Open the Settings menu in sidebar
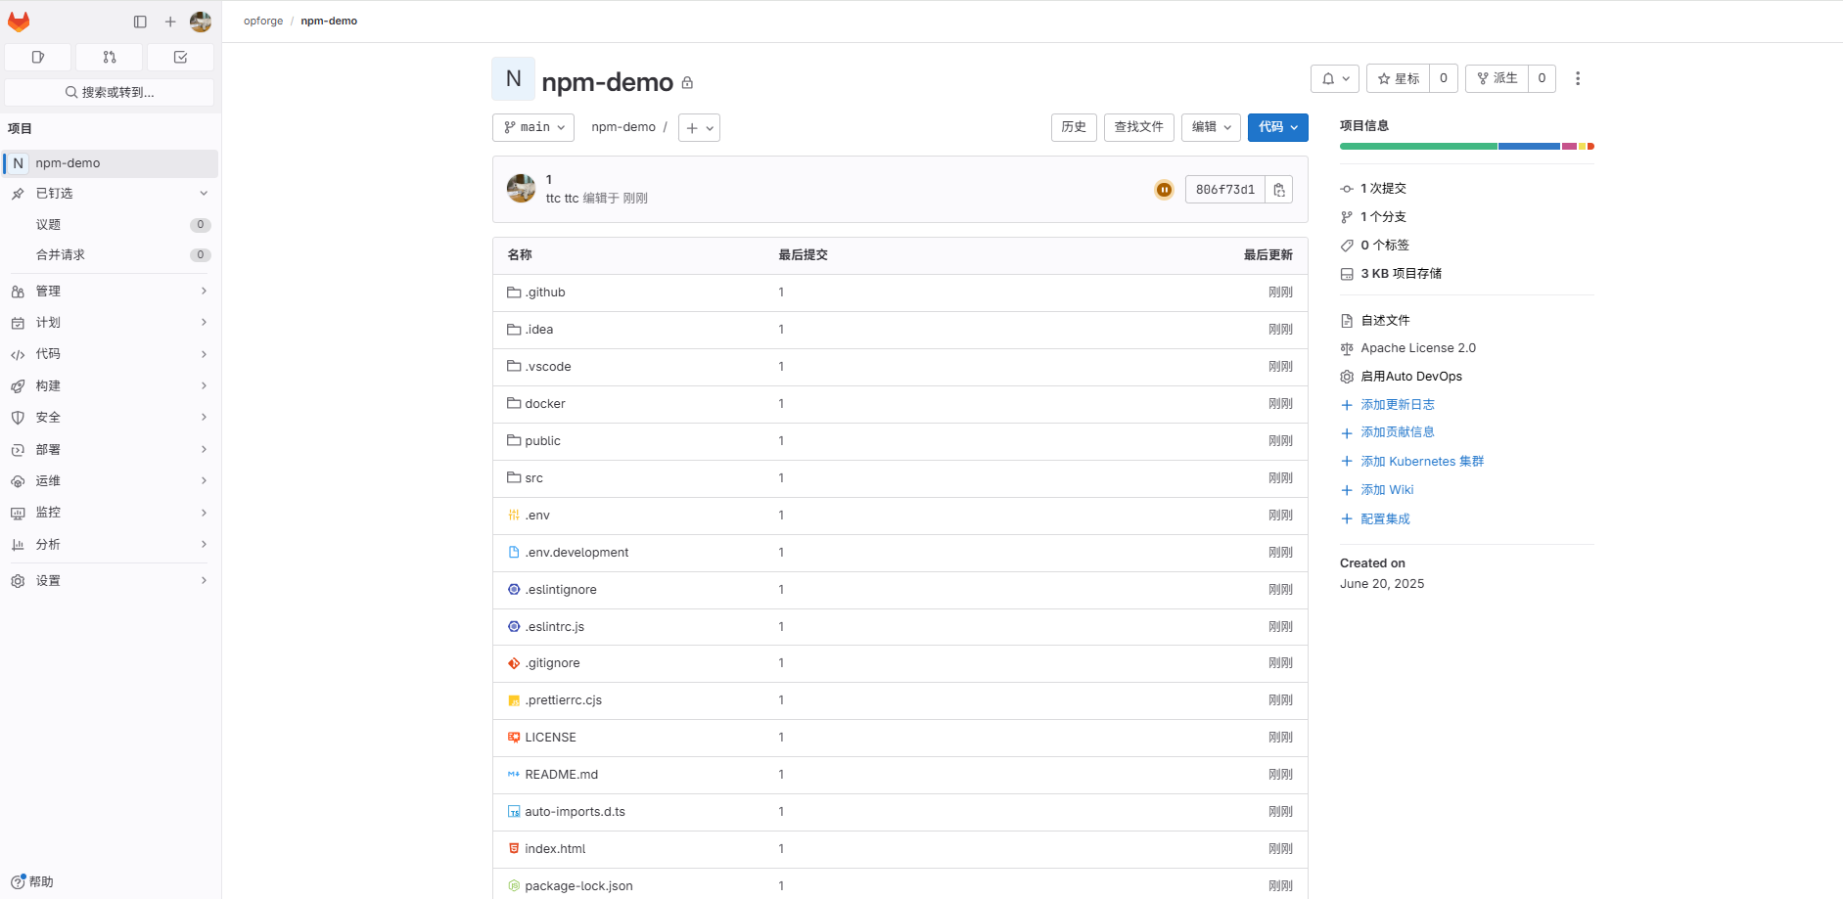The image size is (1843, 899). coord(110,581)
